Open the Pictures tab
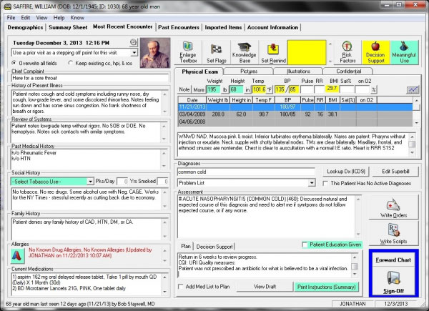This screenshot has height=311, width=429. coord(249,71)
